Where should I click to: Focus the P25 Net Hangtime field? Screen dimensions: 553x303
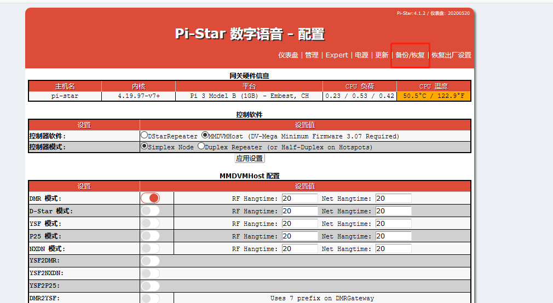(x=393, y=236)
